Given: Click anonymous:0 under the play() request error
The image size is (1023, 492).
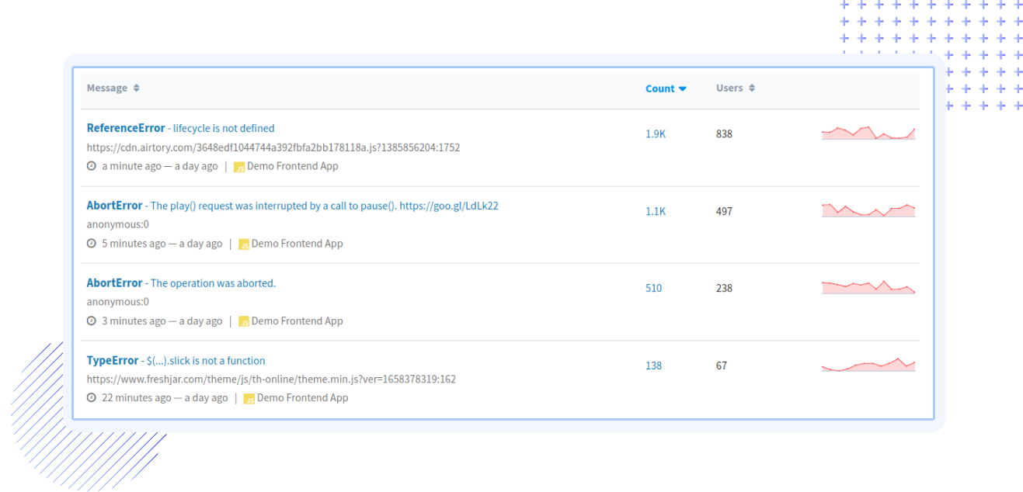Looking at the screenshot, I should (x=117, y=225).
